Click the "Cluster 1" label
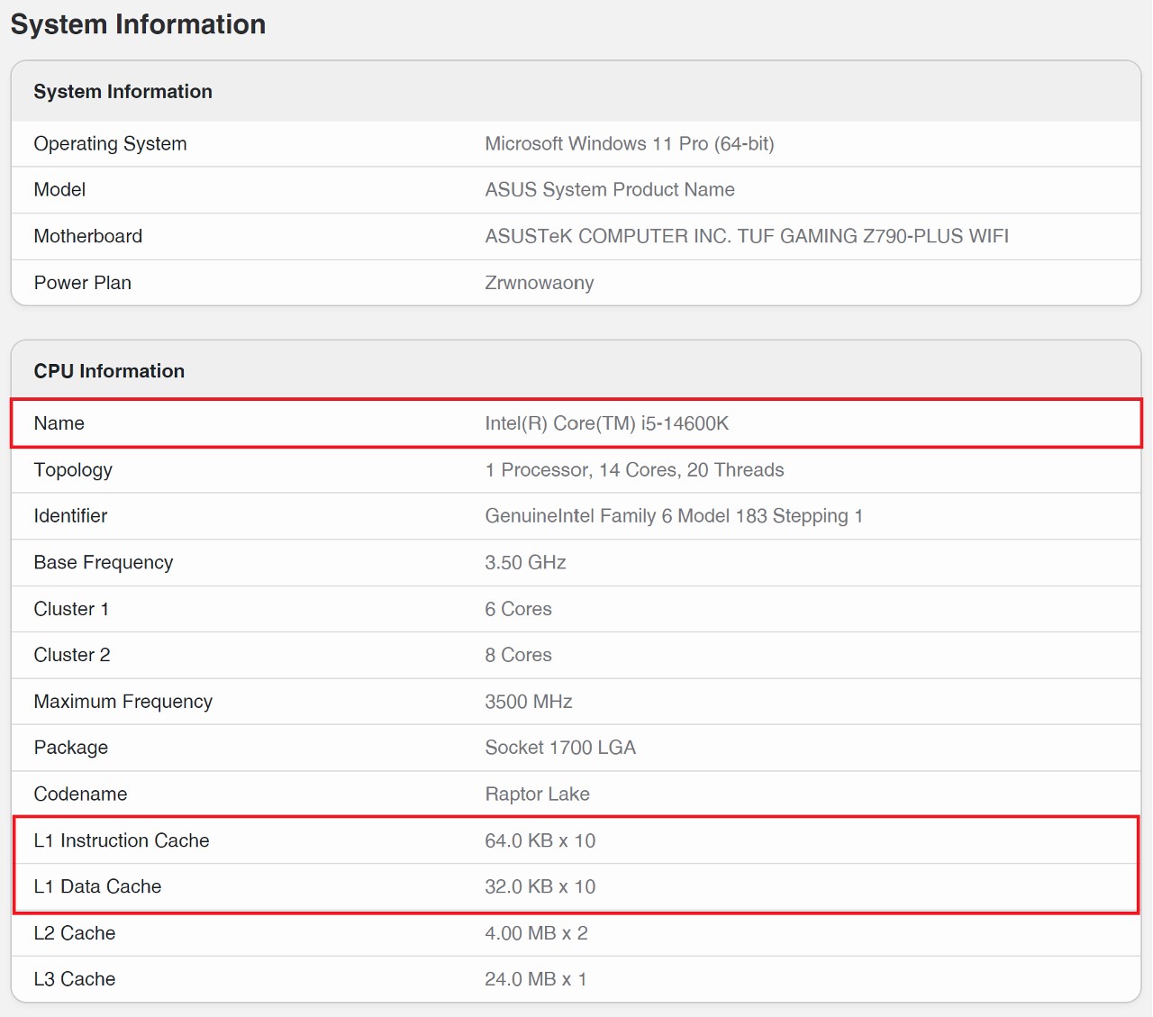Viewport: 1153px width, 1017px height. tap(71, 609)
